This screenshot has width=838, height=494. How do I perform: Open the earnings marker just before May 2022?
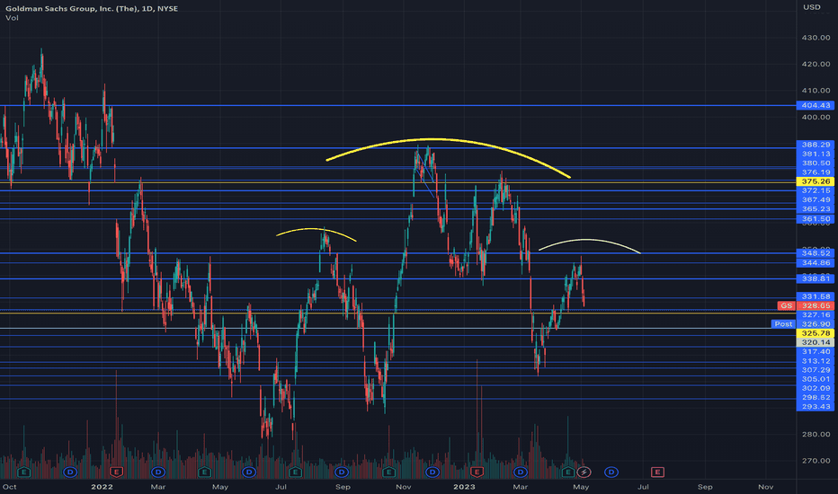pyautogui.click(x=204, y=472)
